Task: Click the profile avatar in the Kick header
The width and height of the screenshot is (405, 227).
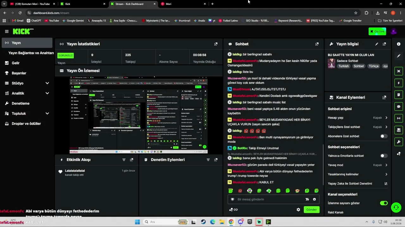Action: coord(394,32)
